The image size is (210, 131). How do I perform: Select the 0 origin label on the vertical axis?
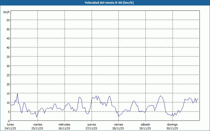point(9,121)
